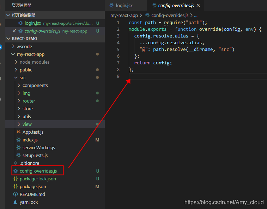267x209 pixels.
Task: Select the view folder name
Action: click(x=27, y=124)
